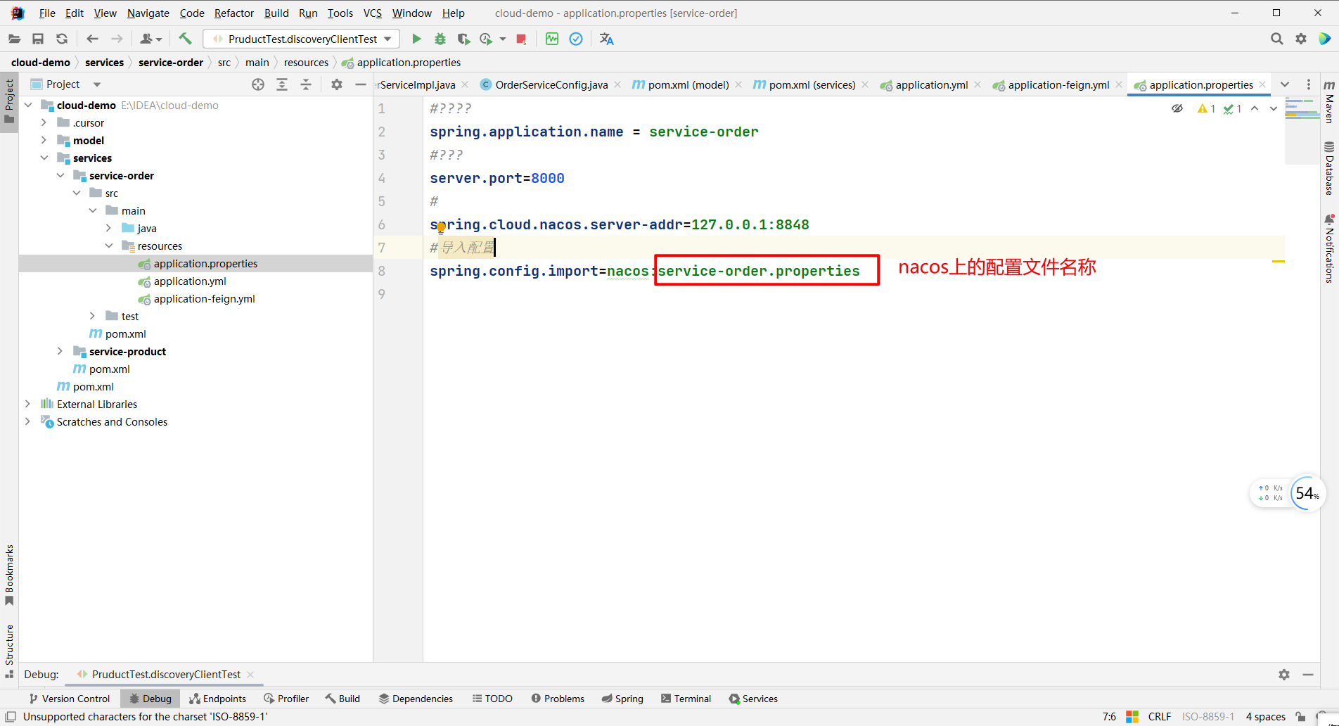Open the Problems tool window
The image size is (1339, 726).
point(558,699)
